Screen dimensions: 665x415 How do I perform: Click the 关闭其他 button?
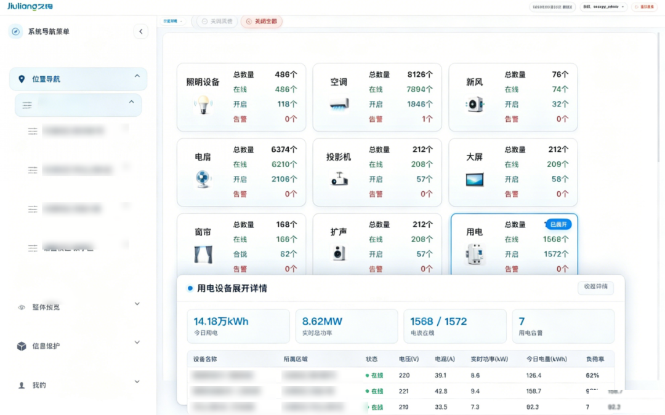(x=217, y=21)
